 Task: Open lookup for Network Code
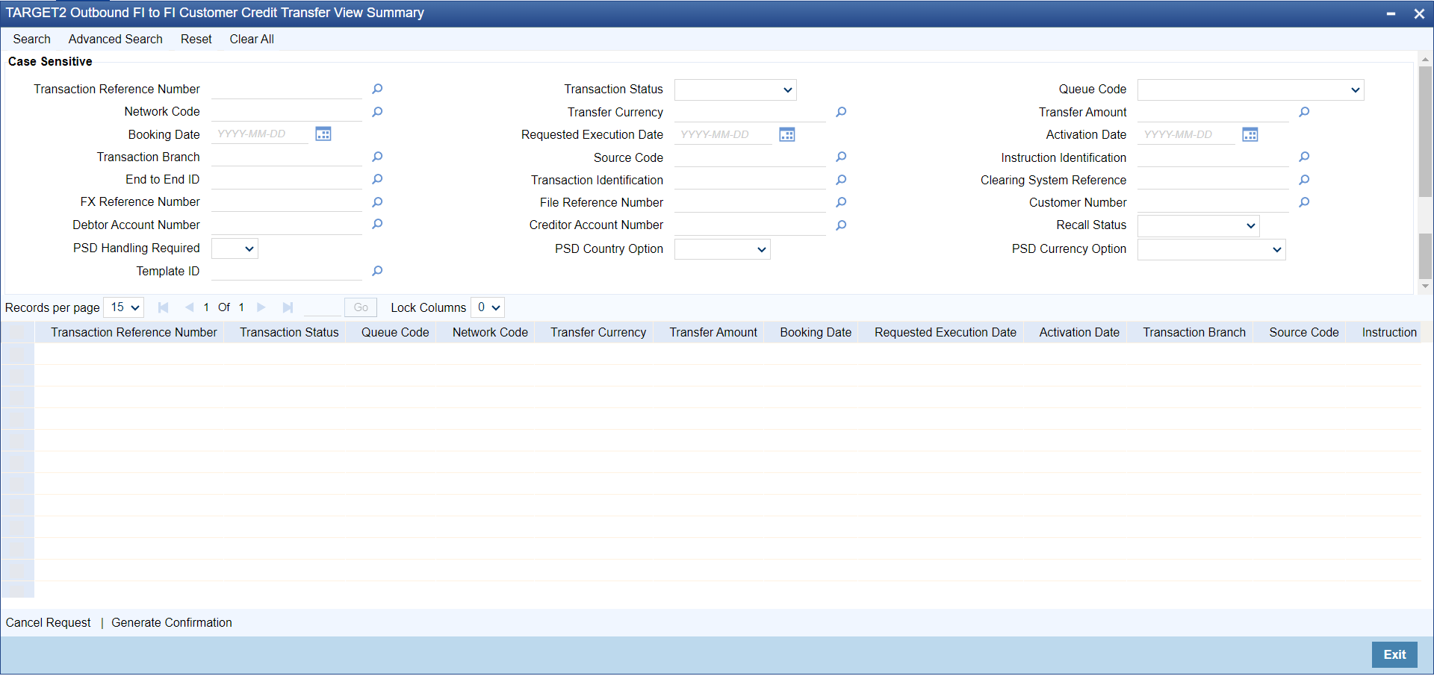tap(377, 112)
